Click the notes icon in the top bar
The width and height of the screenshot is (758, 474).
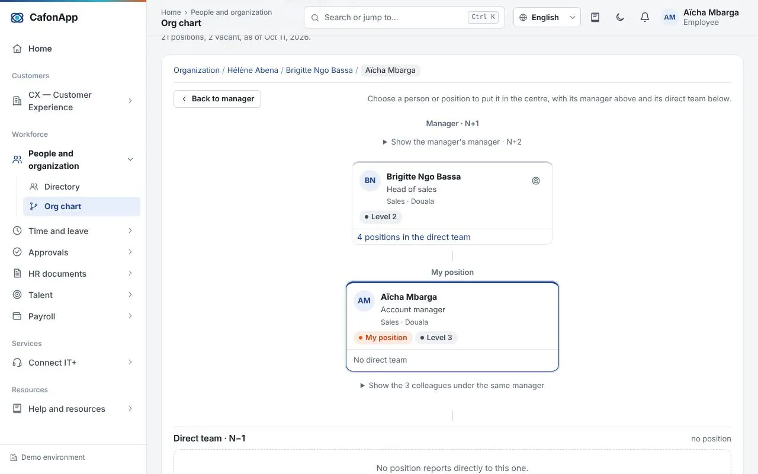click(595, 18)
